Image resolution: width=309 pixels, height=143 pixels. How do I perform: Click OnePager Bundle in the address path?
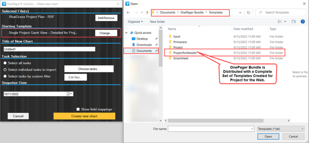[192, 12]
